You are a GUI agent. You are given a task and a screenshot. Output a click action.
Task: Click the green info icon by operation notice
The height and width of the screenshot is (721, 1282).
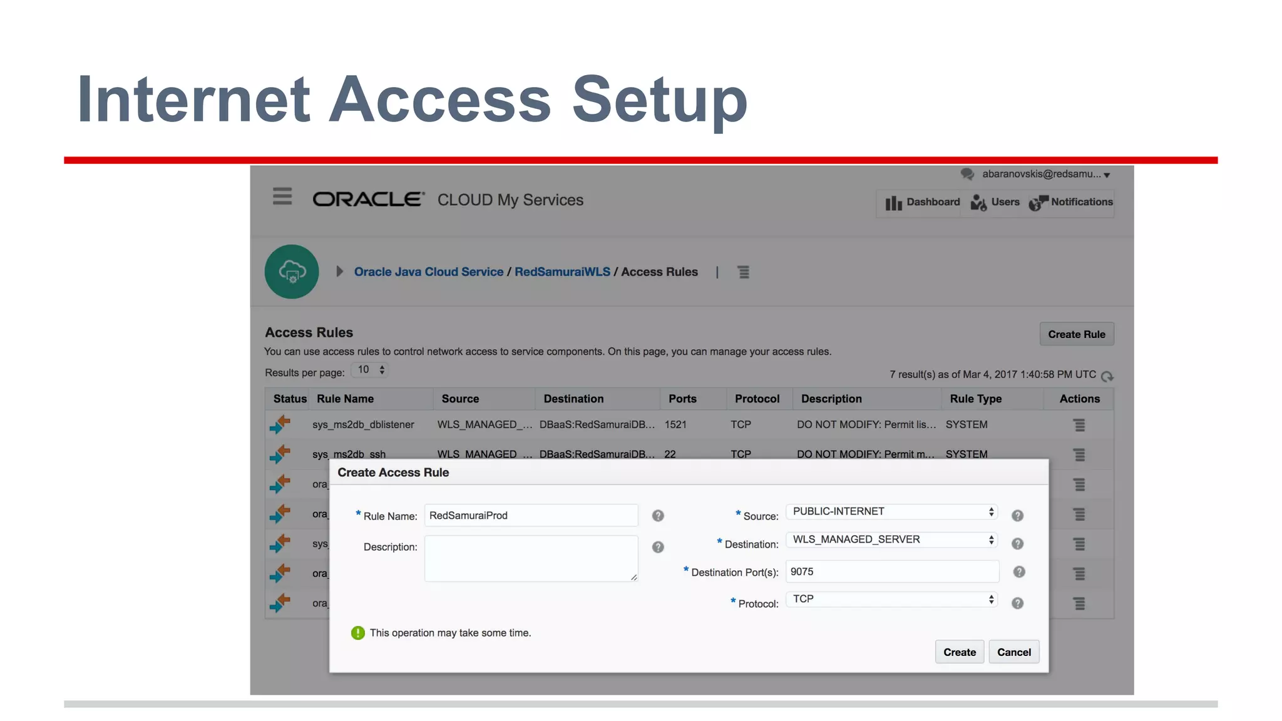tap(358, 633)
